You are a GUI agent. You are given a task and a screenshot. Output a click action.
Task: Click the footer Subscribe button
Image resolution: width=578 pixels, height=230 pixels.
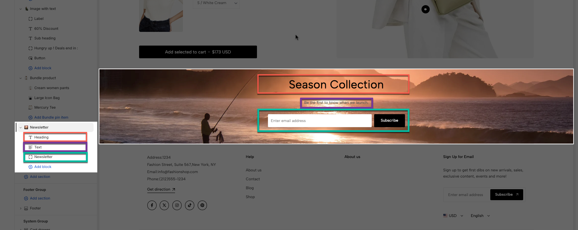click(507, 195)
